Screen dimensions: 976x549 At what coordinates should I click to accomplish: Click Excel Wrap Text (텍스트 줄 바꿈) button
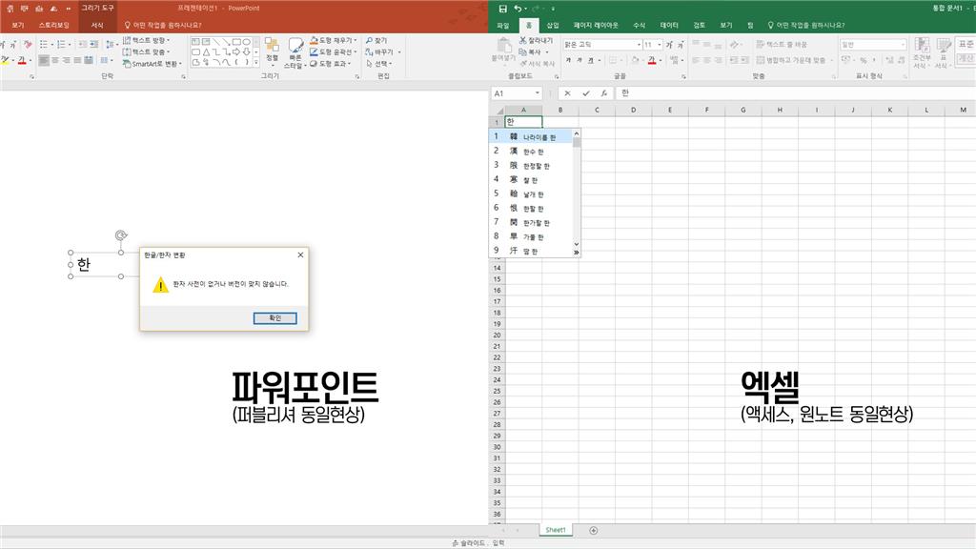782,45
